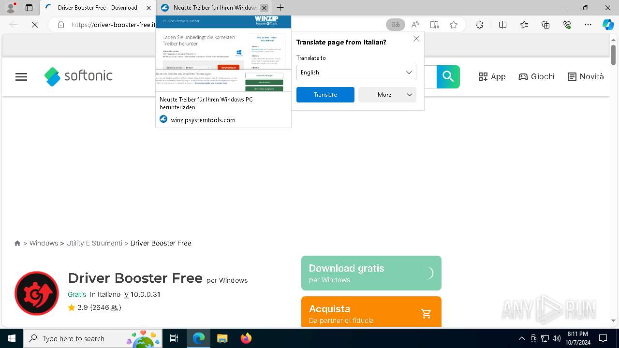Viewport: 619px width, 348px height.
Task: Open Windows Start menu
Action: point(12,338)
